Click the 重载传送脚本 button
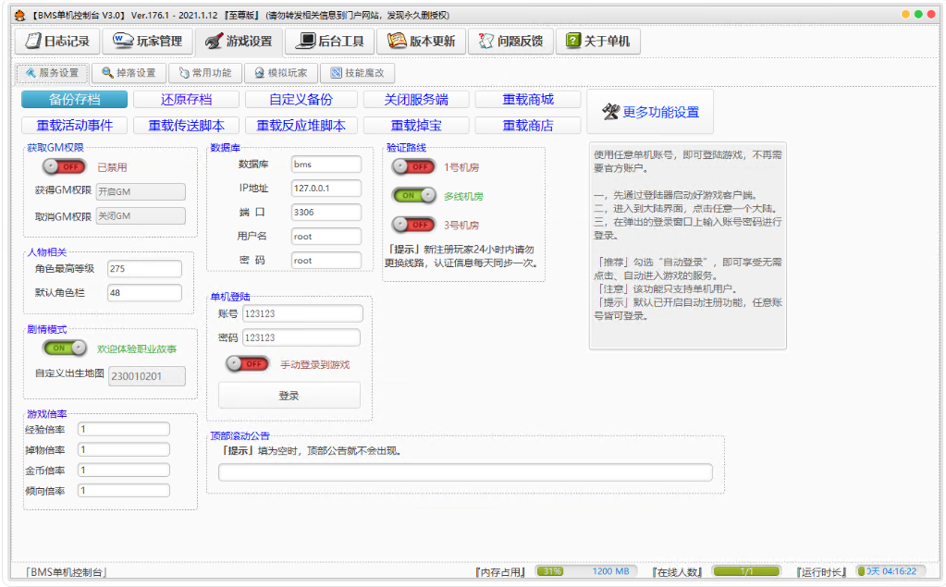This screenshot has height=587, width=946. 187,126
